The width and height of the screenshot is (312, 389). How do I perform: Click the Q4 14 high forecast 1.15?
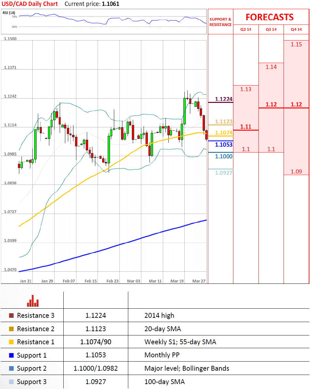click(296, 44)
